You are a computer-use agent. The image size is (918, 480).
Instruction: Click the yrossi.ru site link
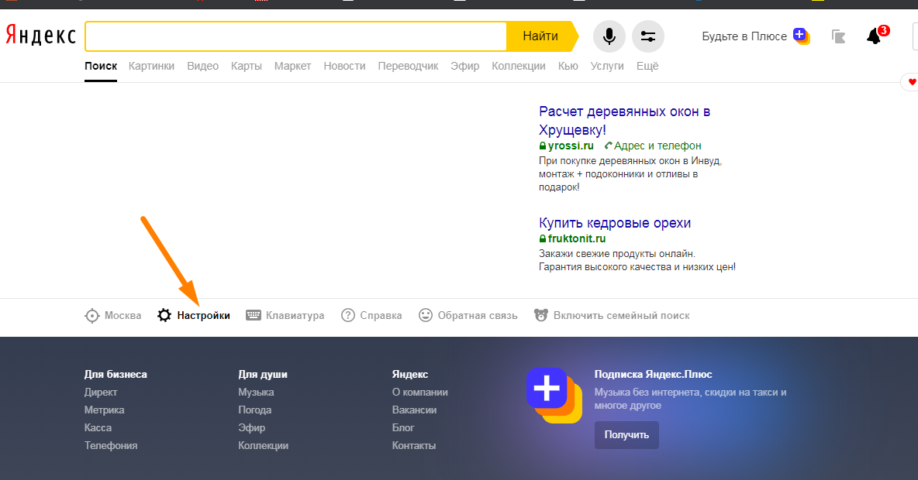pyautogui.click(x=571, y=146)
